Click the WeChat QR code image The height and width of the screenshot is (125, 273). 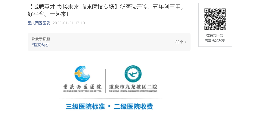tap(215, 19)
